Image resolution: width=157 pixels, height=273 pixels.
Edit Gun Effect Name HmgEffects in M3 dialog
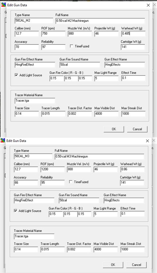(x=124, y=201)
